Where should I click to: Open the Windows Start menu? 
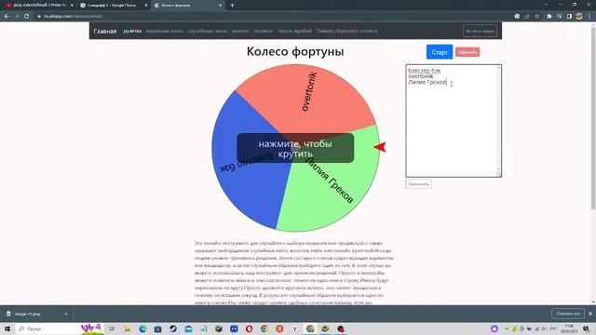point(7,328)
